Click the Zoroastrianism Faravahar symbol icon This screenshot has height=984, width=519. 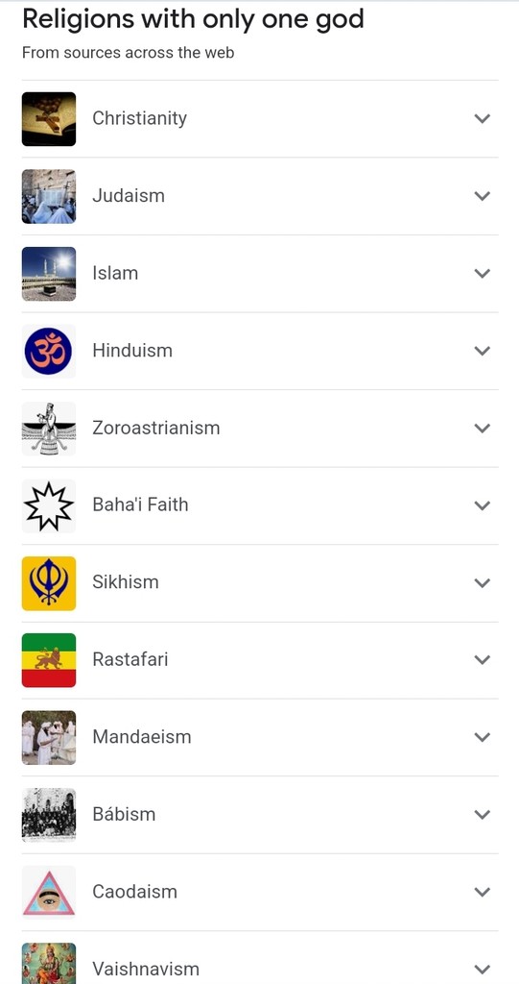(49, 428)
